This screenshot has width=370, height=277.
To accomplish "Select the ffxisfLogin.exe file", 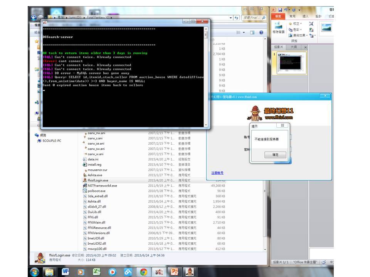I will tap(98, 180).
